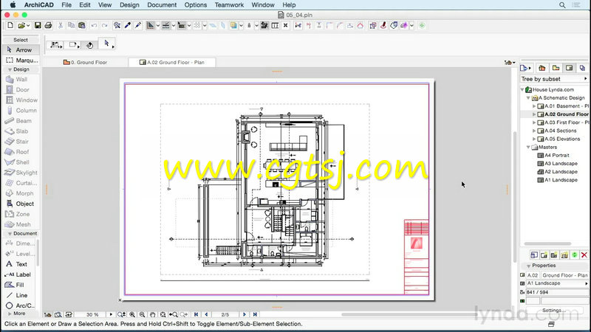591x332 pixels.
Task: Open Spotlight search icon
Action: pyautogui.click(x=562, y=5)
